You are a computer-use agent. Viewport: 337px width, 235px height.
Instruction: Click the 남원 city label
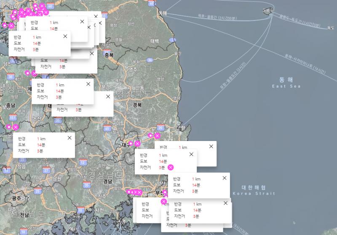pos(57,178)
